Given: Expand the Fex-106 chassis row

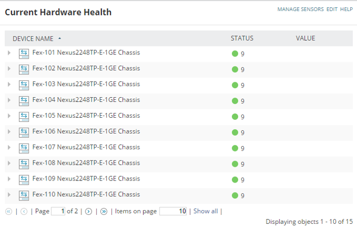Looking at the screenshot, I should coord(9,131).
